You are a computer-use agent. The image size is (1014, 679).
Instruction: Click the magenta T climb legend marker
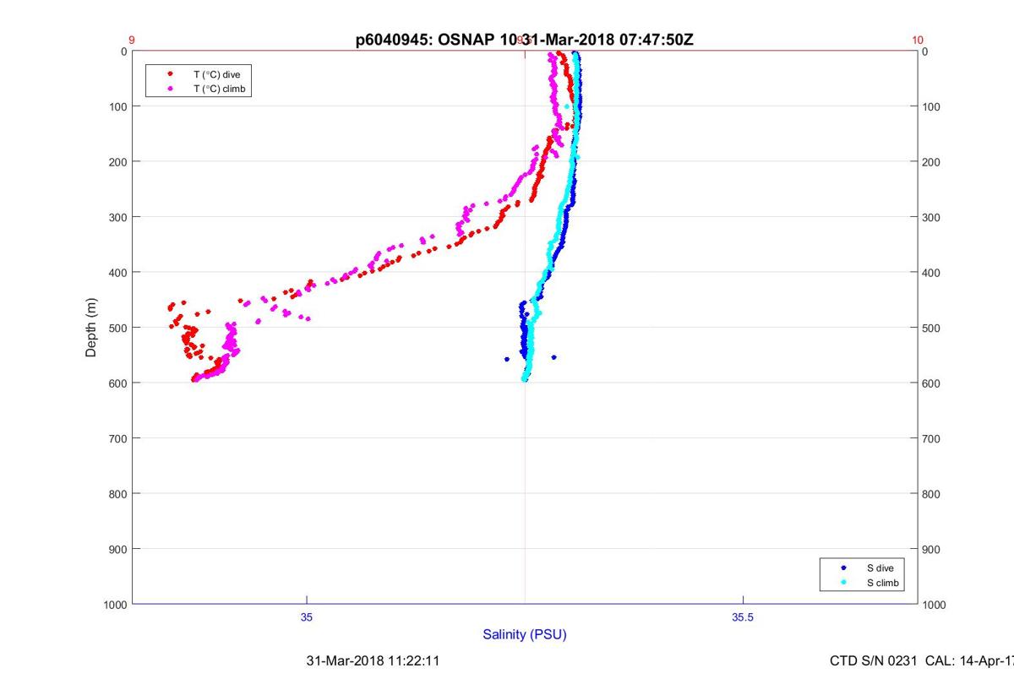point(171,88)
